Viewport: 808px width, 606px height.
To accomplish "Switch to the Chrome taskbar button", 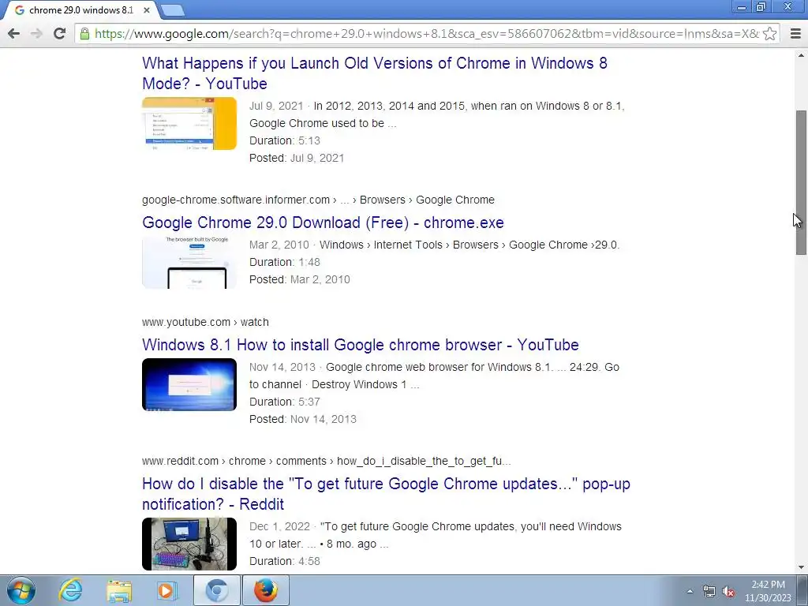I will point(217,590).
